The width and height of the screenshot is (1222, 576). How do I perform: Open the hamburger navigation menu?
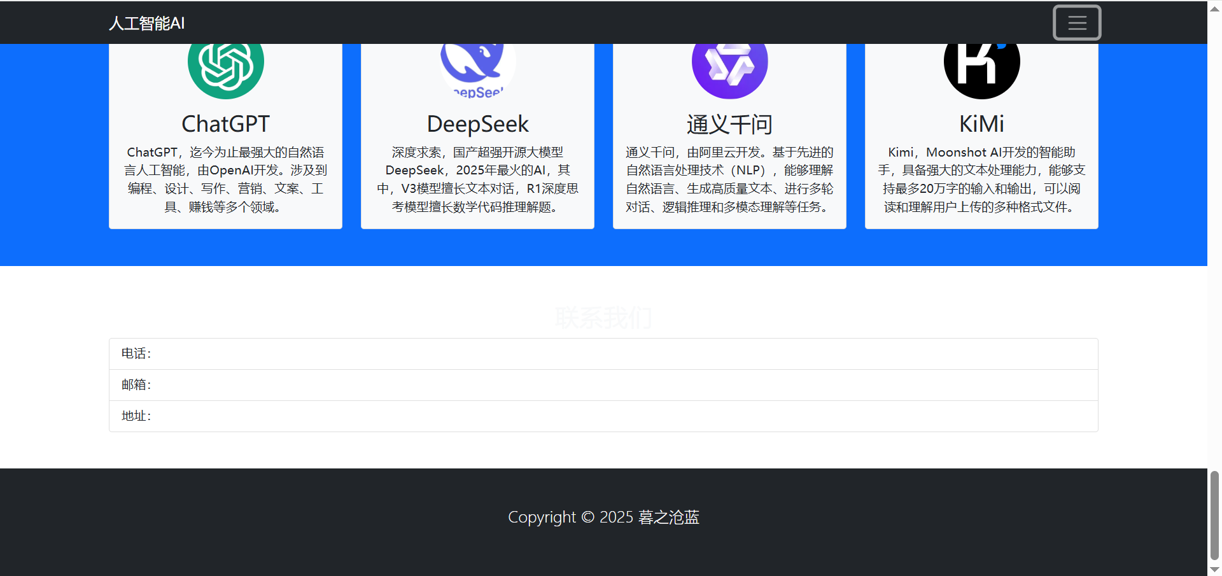coord(1077,23)
